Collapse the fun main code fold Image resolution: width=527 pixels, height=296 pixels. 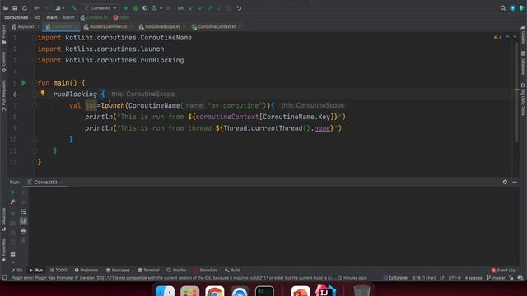point(35,82)
